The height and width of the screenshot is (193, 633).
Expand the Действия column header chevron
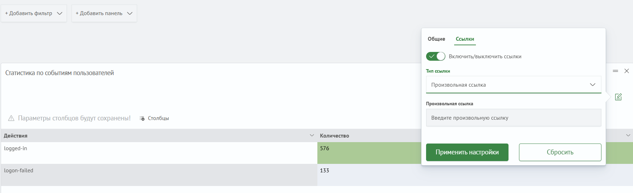coord(312,135)
